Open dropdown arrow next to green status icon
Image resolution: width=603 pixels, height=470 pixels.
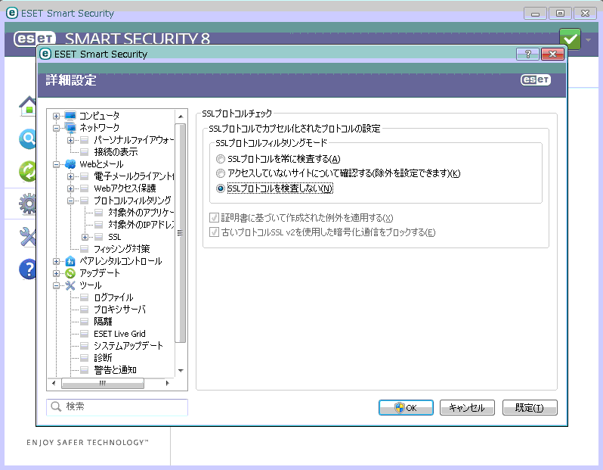click(x=588, y=39)
